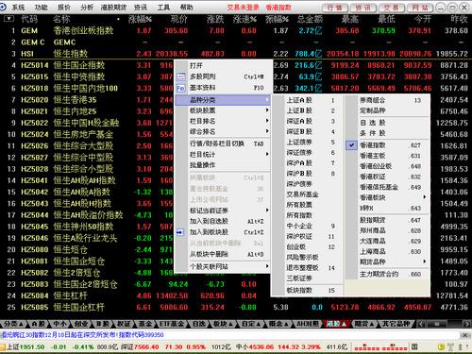472x354 pixels.
Task: Open the 工具 menu
Action: (163, 7)
